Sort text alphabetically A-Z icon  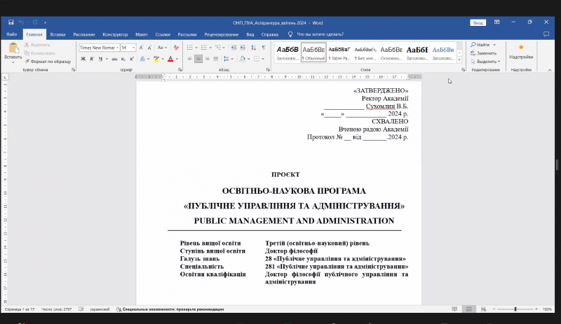point(253,48)
